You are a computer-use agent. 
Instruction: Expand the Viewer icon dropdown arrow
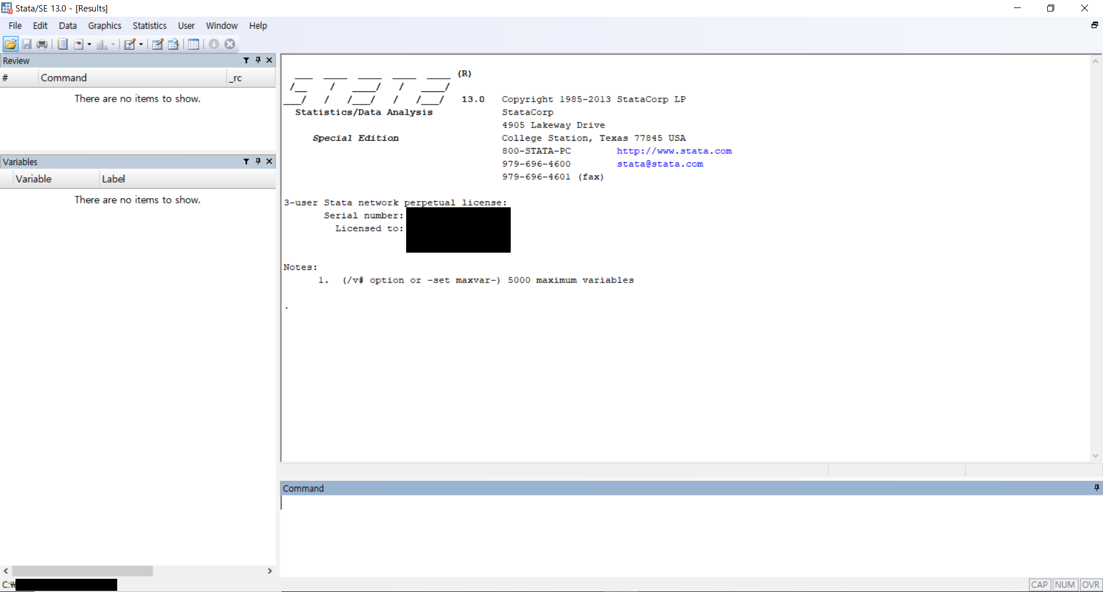(x=89, y=44)
